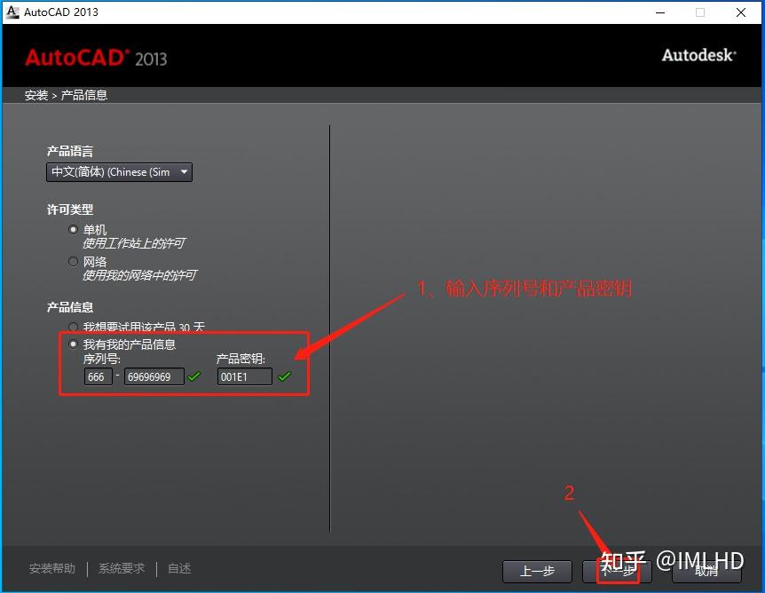
Task: Click the AutoCAD application icon in title bar
Action: (x=12, y=12)
